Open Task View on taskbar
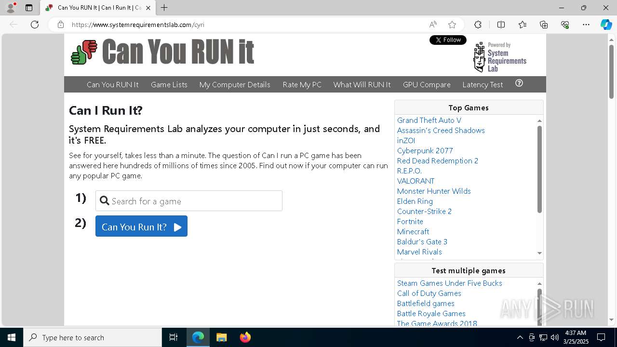 point(174,337)
